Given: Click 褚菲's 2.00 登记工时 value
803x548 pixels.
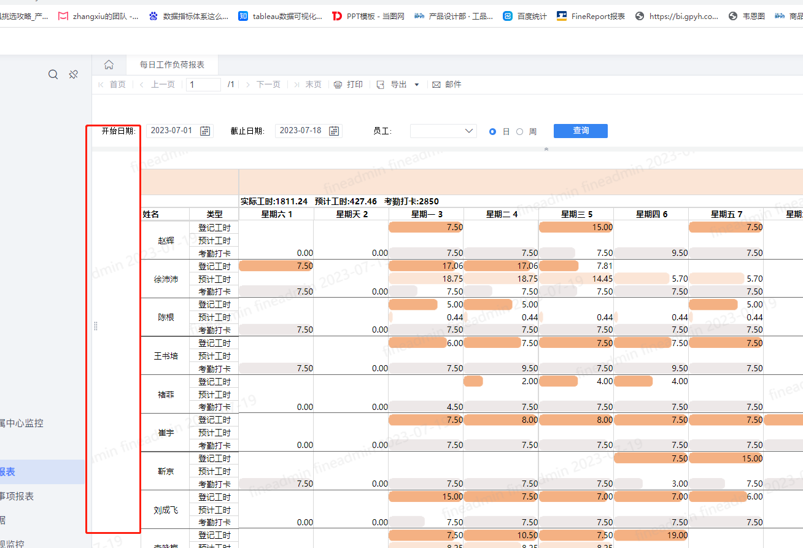Looking at the screenshot, I should click(x=529, y=381).
